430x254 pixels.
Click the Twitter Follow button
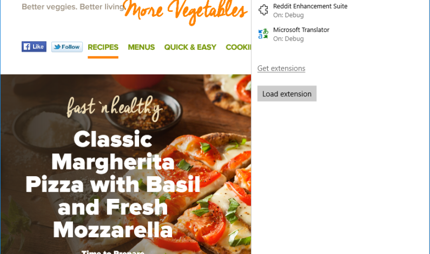pos(67,47)
